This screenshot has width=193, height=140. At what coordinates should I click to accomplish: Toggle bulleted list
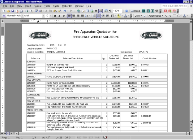click(x=98, y=16)
